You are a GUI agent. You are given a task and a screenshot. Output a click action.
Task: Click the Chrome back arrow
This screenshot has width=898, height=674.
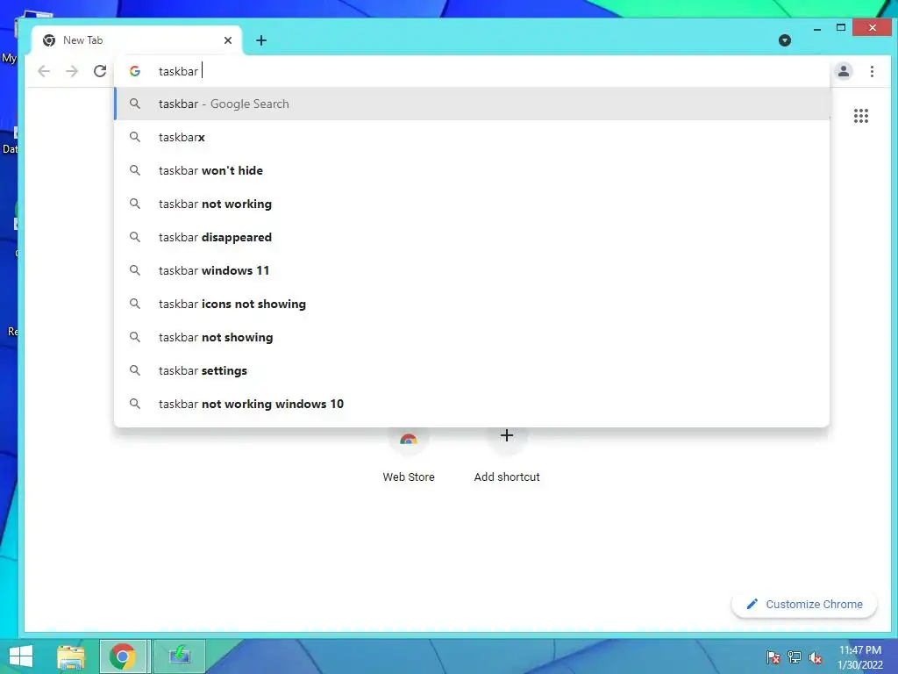point(44,71)
